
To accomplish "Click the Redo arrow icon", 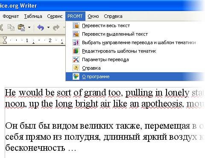I will tap(56, 28).
